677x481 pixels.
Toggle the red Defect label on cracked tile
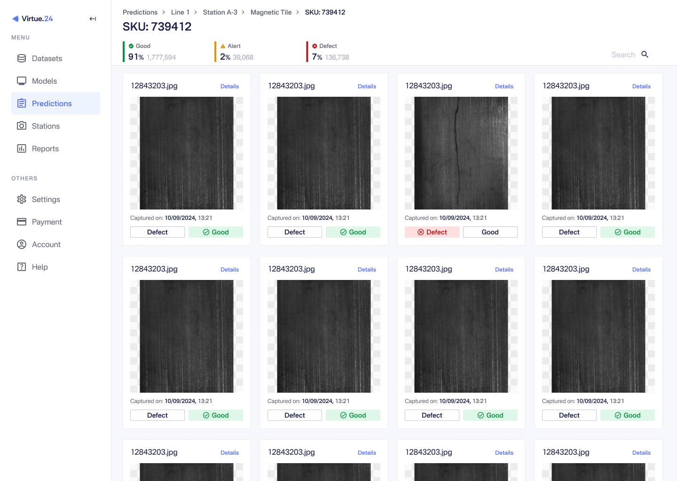click(x=432, y=232)
